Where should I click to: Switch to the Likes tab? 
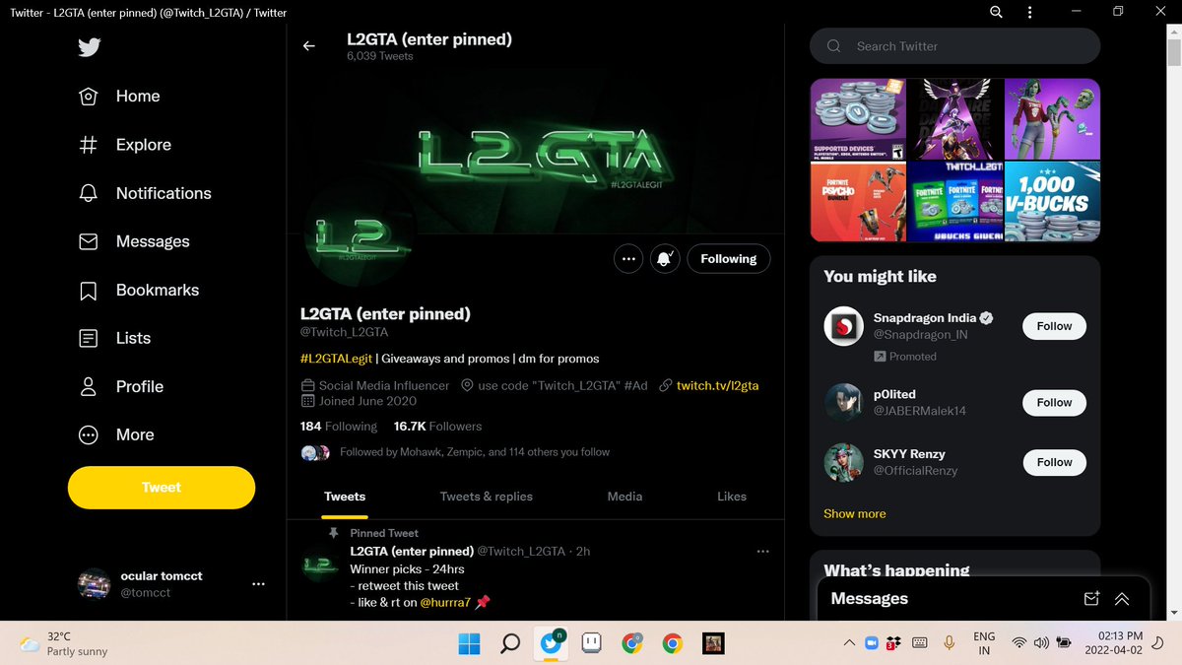732,497
